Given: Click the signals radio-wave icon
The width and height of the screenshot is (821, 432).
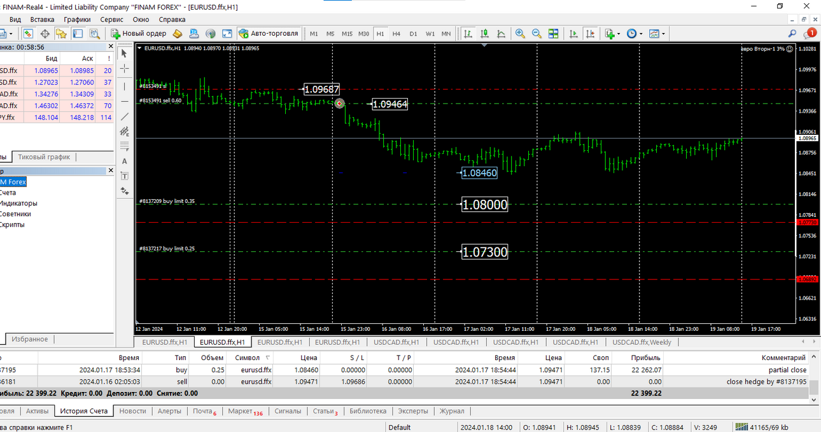Looking at the screenshot, I should click(x=211, y=34).
